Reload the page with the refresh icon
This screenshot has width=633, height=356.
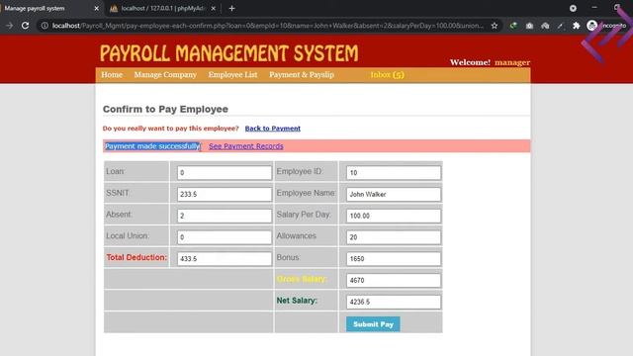(25, 26)
